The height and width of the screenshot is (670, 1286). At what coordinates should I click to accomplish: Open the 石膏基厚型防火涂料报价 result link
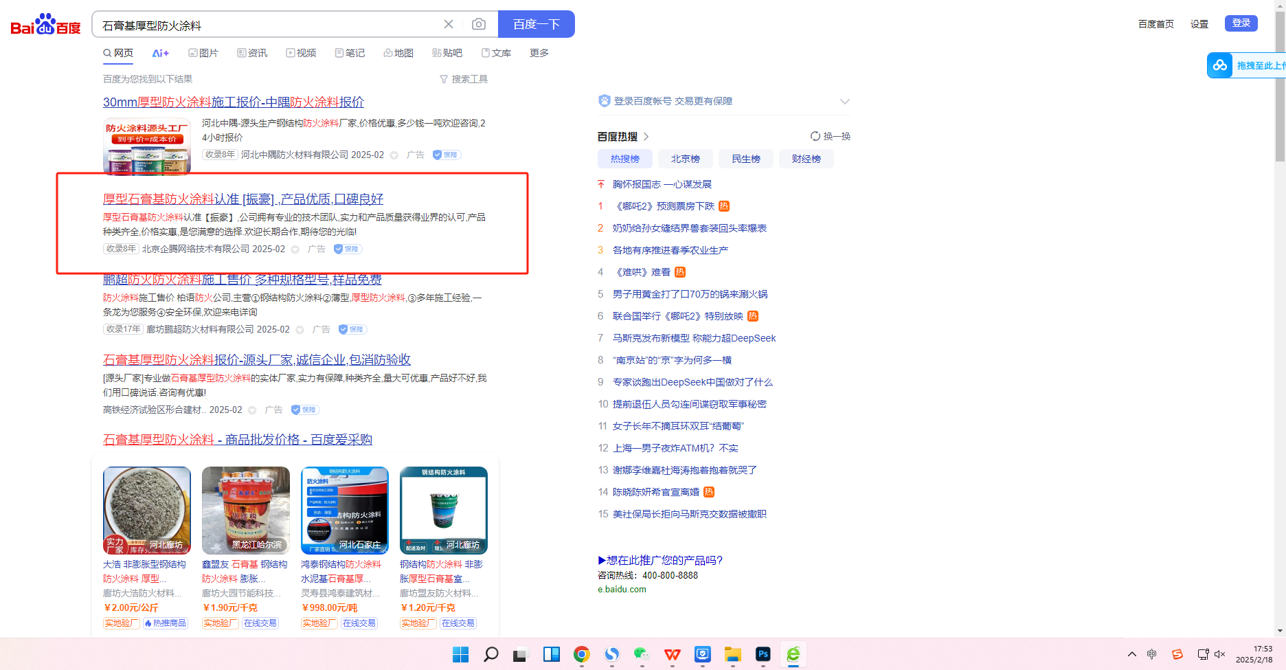(256, 359)
